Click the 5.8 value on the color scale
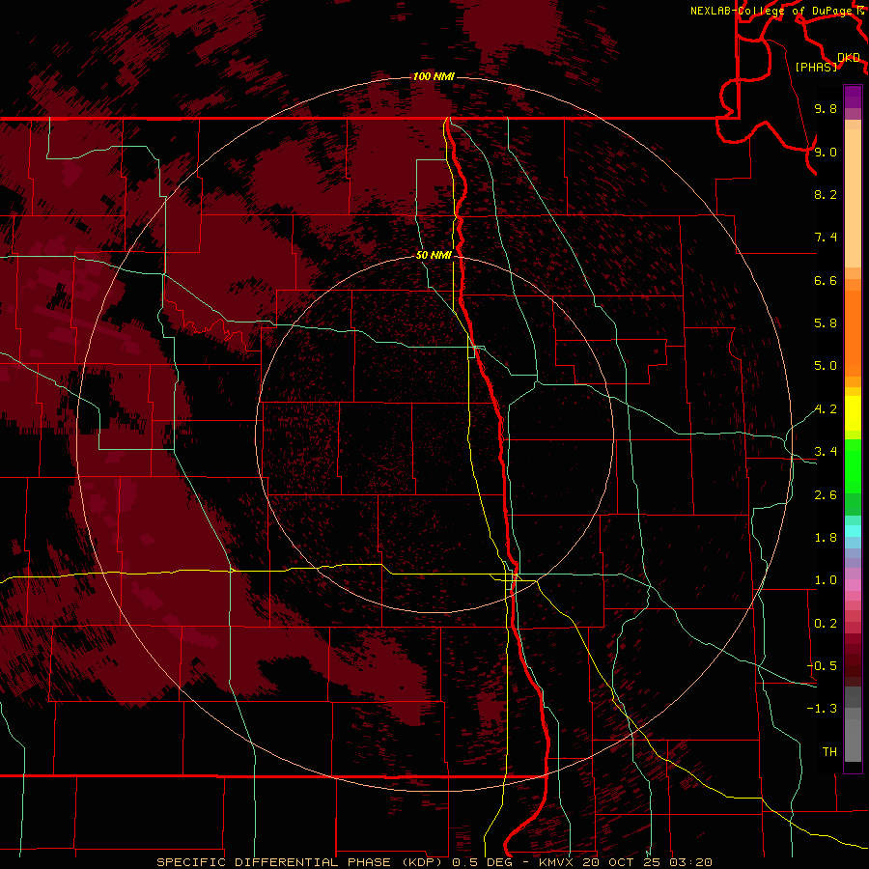This screenshot has width=869, height=869. (x=826, y=323)
